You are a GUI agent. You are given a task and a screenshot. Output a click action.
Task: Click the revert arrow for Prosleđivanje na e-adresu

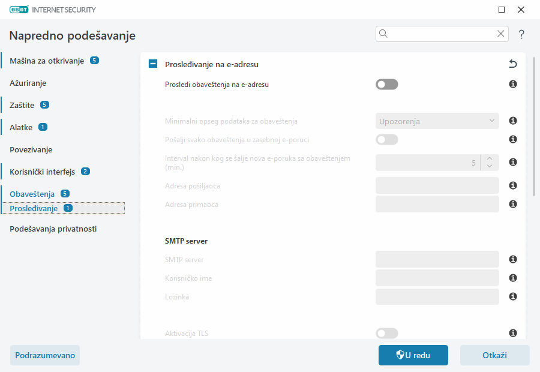pos(512,64)
